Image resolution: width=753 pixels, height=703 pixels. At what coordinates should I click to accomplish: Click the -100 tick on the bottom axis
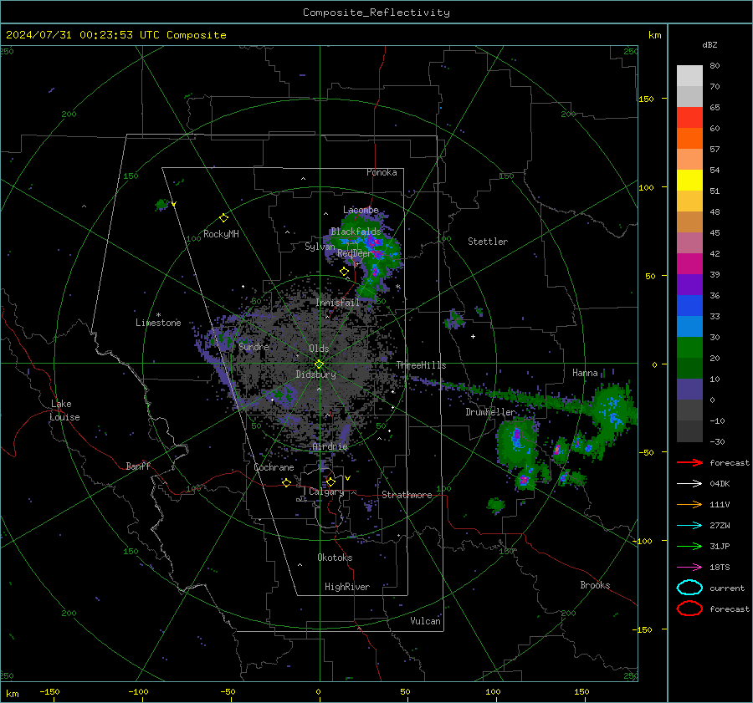point(138,692)
